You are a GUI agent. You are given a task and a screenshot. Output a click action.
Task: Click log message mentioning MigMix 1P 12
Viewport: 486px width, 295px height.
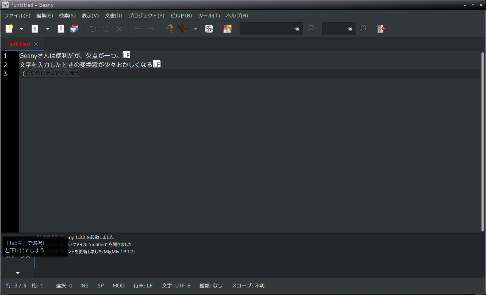pyautogui.click(x=86, y=251)
